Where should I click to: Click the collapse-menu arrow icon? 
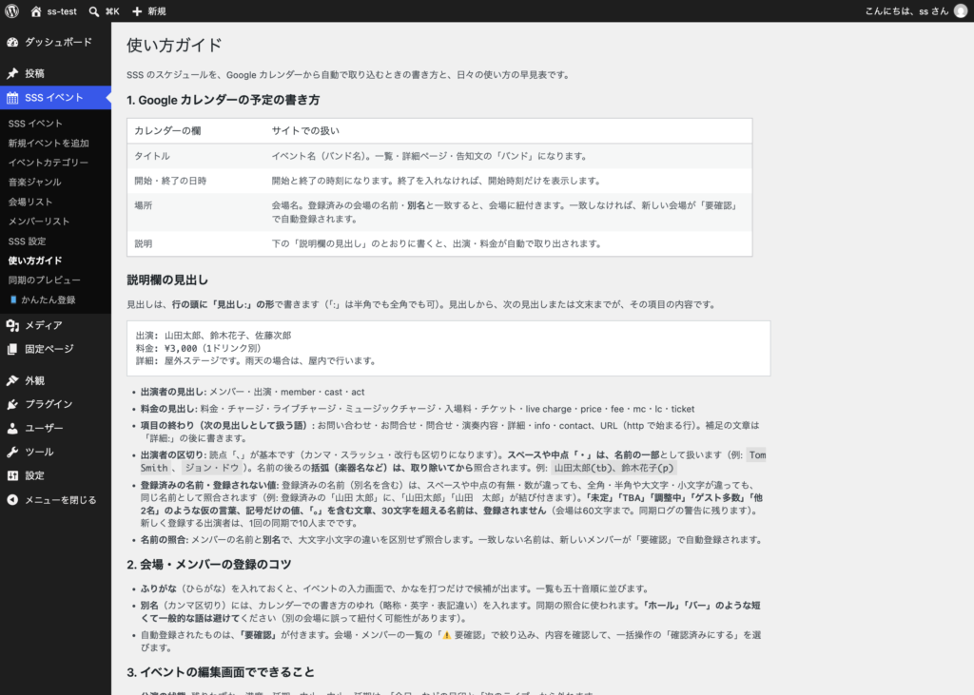[x=12, y=499]
